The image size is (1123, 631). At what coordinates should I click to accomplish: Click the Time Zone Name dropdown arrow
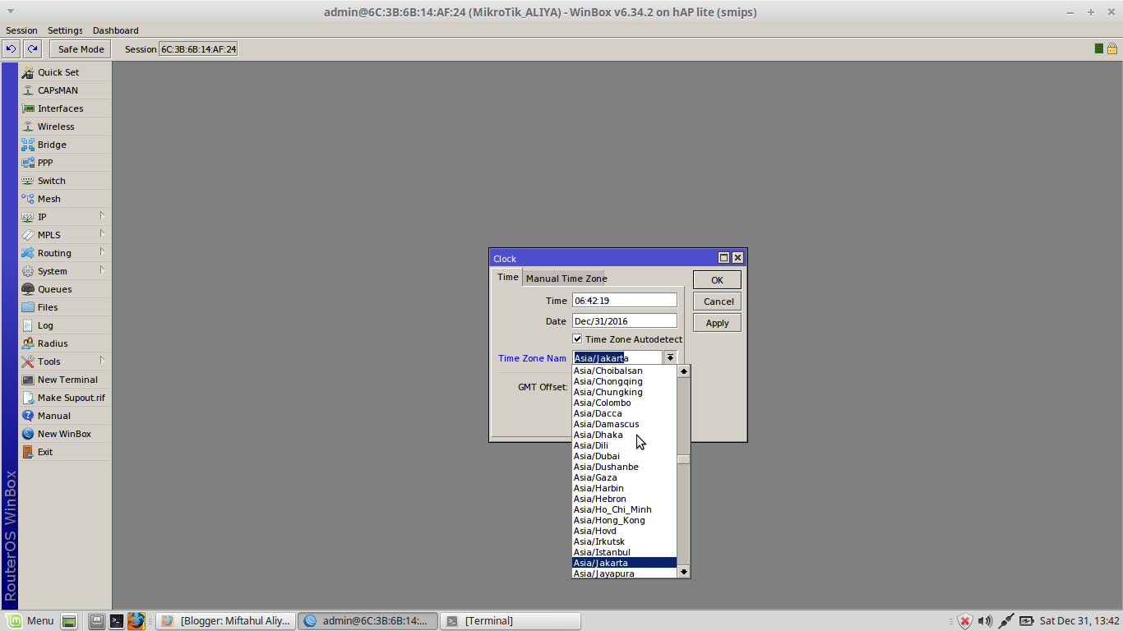pyautogui.click(x=671, y=357)
